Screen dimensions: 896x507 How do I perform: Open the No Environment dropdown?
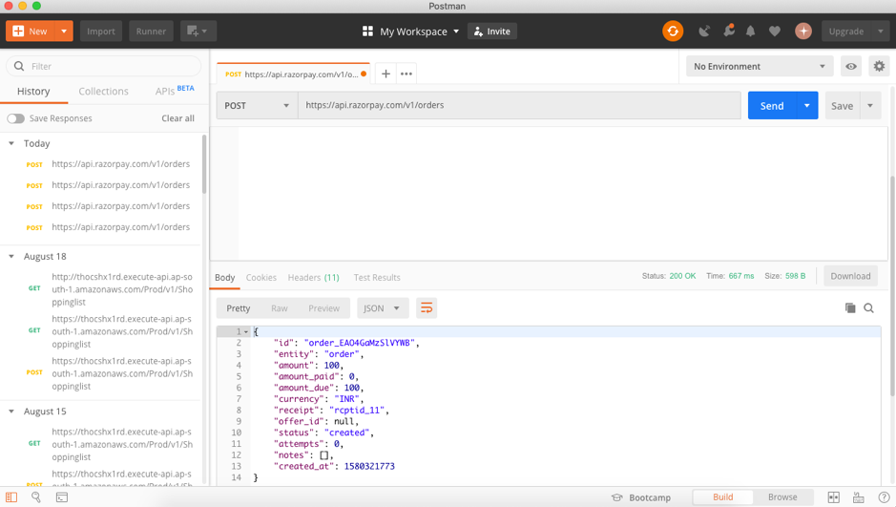[759, 67]
